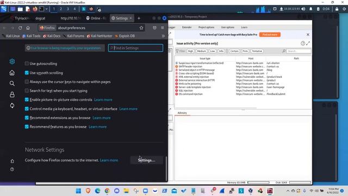Select OS command injection issue row
This screenshot has height=196, width=348.
[x=243, y=94]
